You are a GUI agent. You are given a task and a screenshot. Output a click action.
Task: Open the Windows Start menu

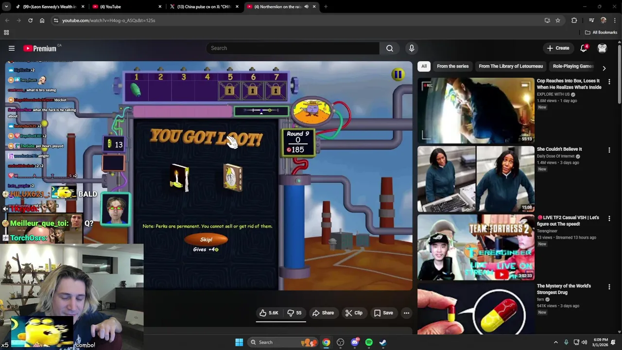point(239,342)
